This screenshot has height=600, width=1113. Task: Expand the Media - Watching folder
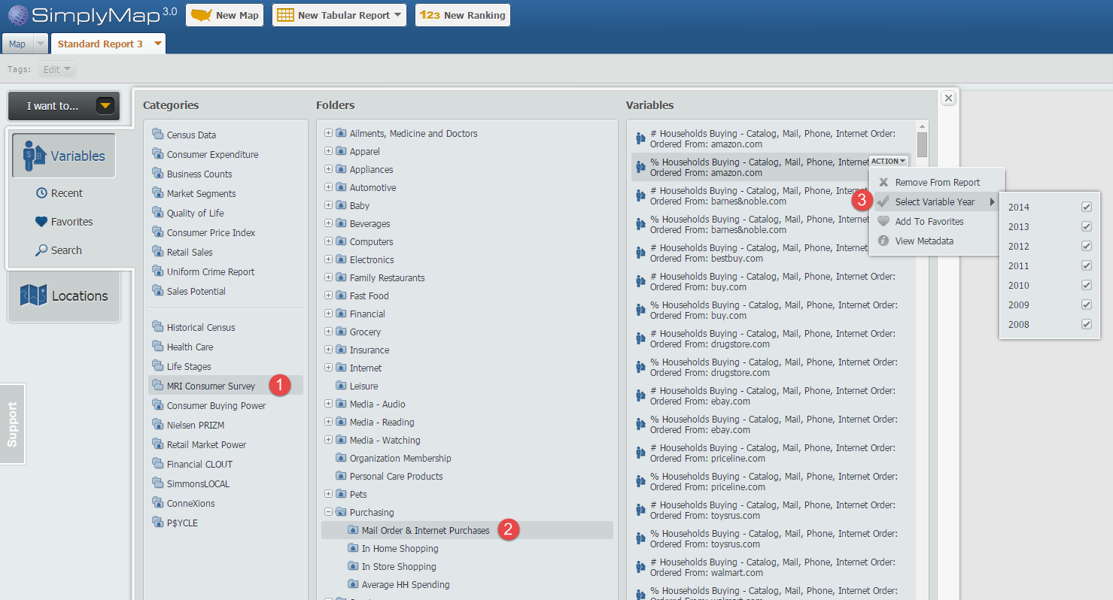[328, 440]
